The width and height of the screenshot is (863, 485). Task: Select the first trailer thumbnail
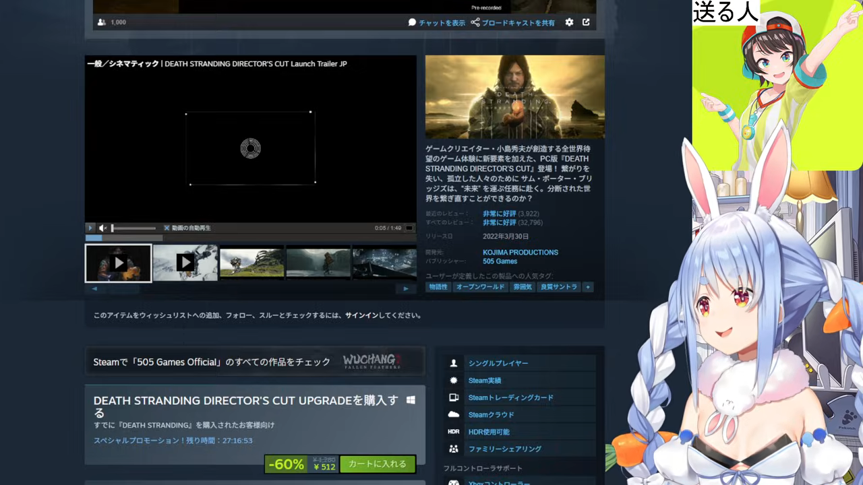pyautogui.click(x=118, y=263)
